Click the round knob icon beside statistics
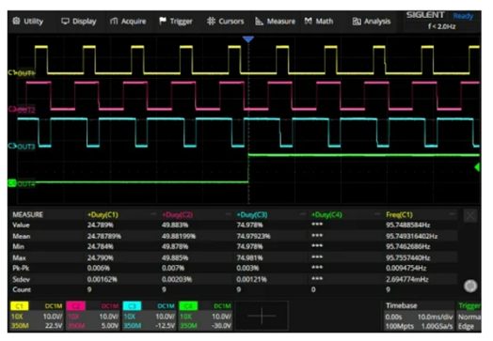This screenshot has height=341, width=493. pos(470,287)
